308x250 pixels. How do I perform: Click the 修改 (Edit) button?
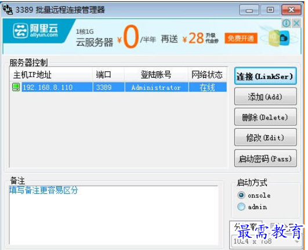[266, 137]
